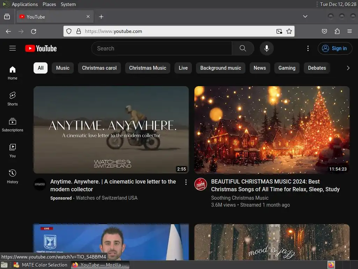Screen dimensions: 358x269
Task: Switch to MATE Color Selection taskbar window
Action: (41, 265)
